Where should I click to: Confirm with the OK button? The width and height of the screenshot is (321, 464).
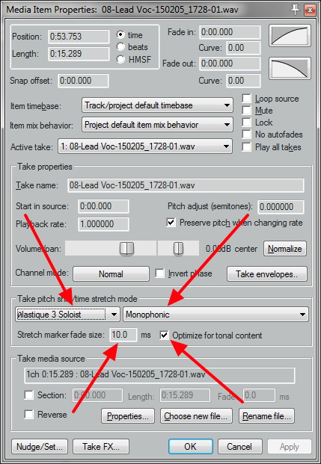click(x=191, y=446)
